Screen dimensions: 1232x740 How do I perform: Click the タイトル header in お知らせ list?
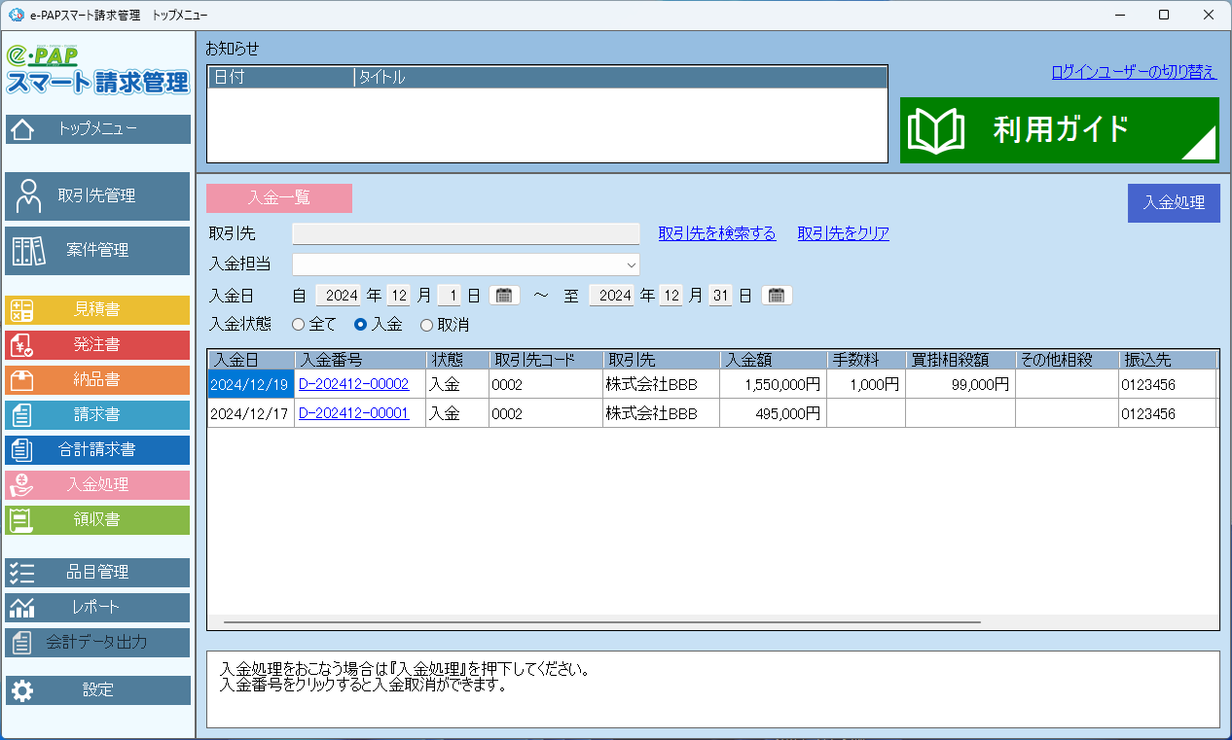tap(622, 78)
